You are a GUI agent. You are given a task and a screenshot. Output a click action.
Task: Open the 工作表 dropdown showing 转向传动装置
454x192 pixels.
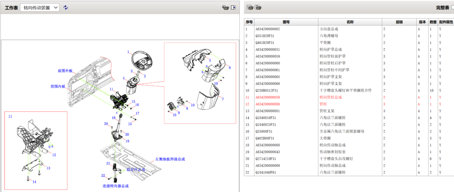click(40, 8)
